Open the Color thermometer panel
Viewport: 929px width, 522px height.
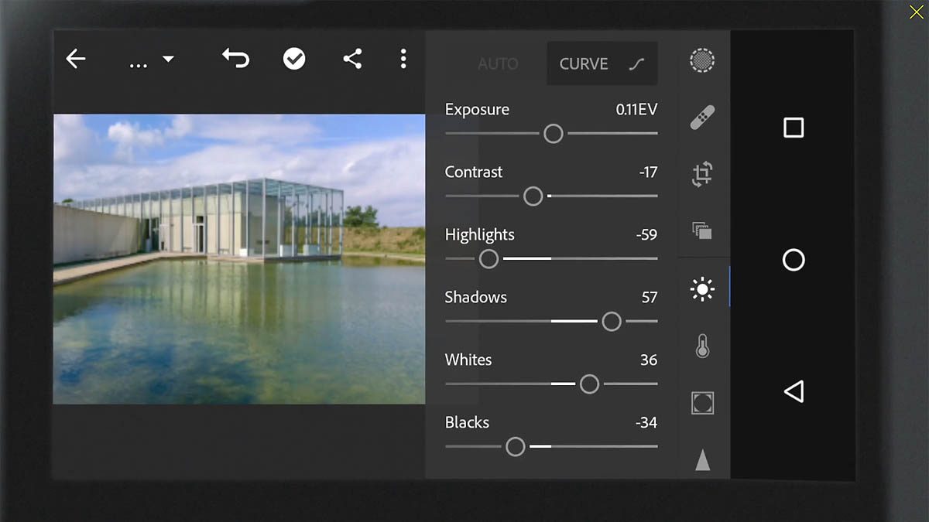[x=702, y=346]
